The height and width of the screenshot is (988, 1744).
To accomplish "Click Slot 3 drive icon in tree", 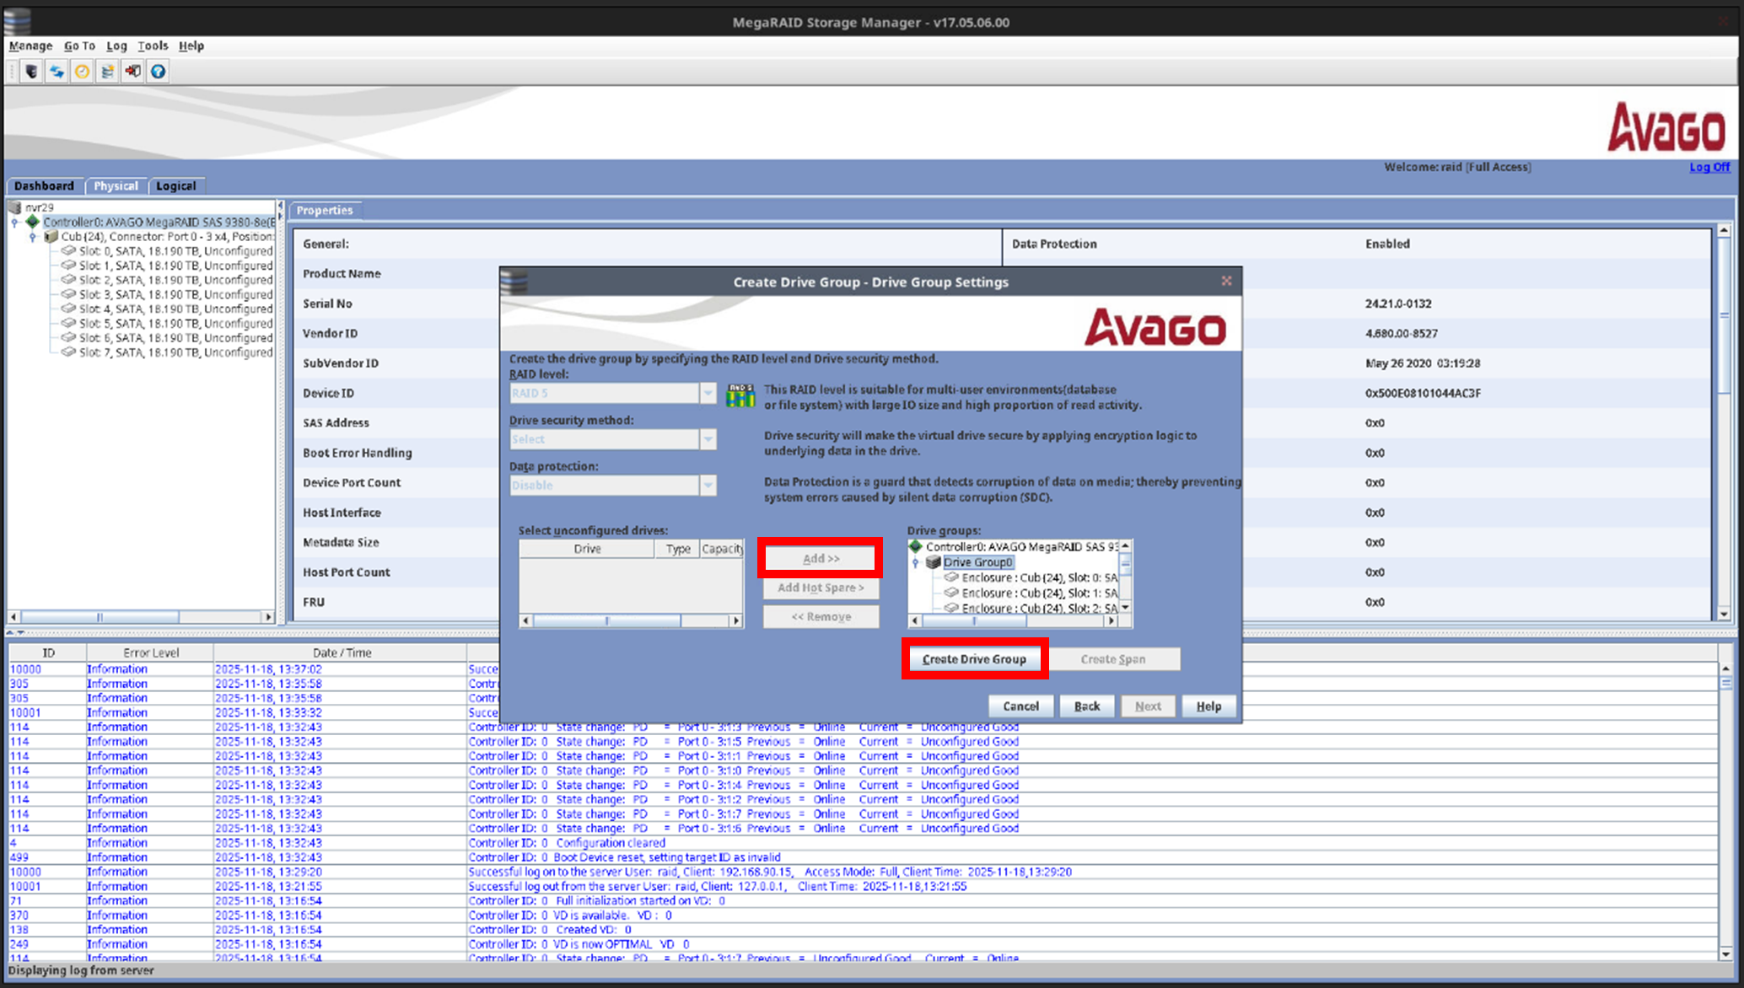I will (68, 294).
